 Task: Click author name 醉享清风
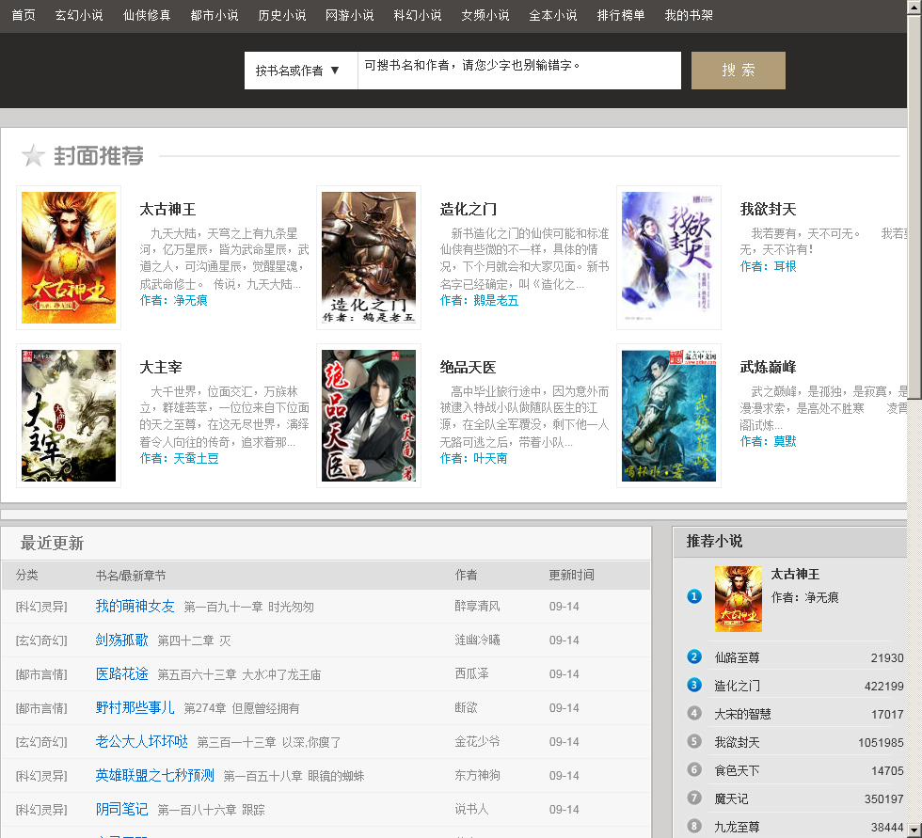point(477,607)
